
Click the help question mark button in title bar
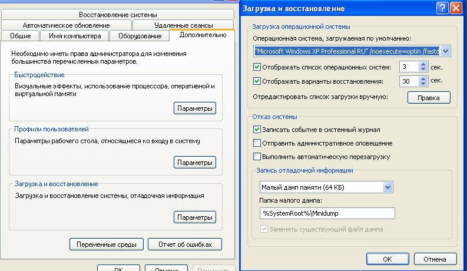443,8
